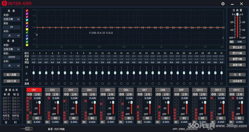Toggle CH3 正相 phase button
The image size is (249, 132).
pos(74,94)
